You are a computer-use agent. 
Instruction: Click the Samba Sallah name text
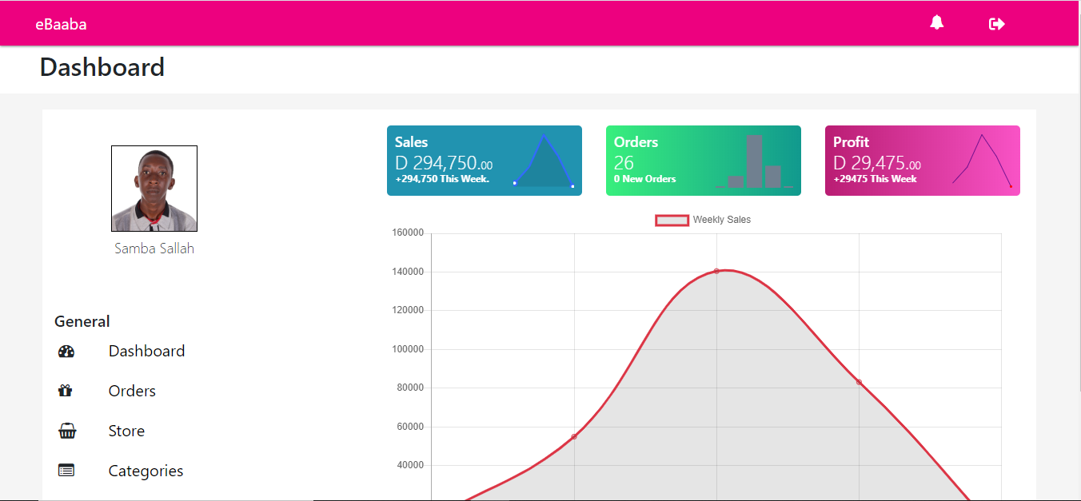point(154,249)
